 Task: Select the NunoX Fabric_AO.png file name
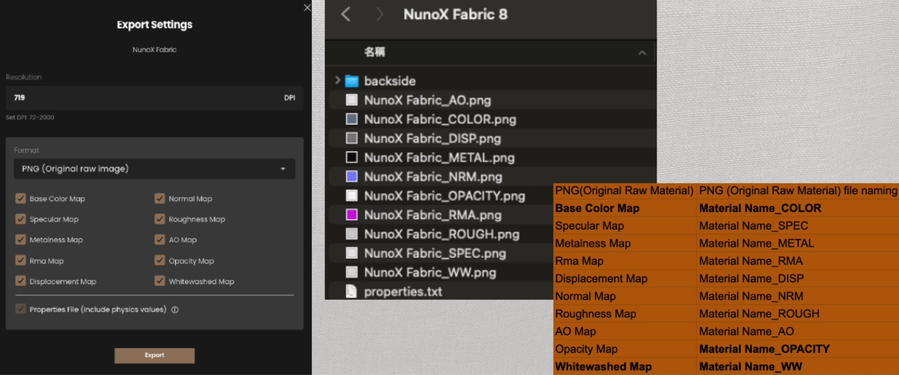(428, 100)
